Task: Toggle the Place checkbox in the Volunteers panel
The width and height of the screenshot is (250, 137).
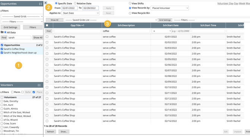Action: [34, 92]
